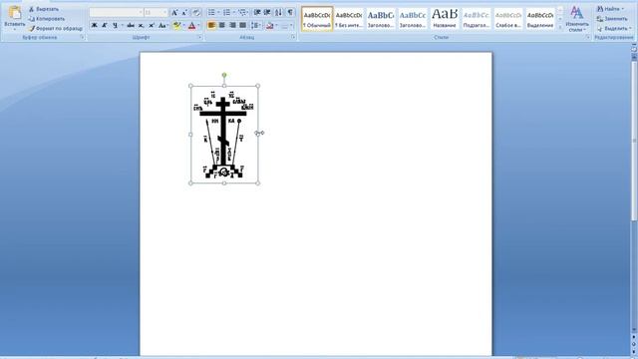Toggle show paragraph marks (¶)
This screenshot has width=638, height=359.
pos(290,13)
